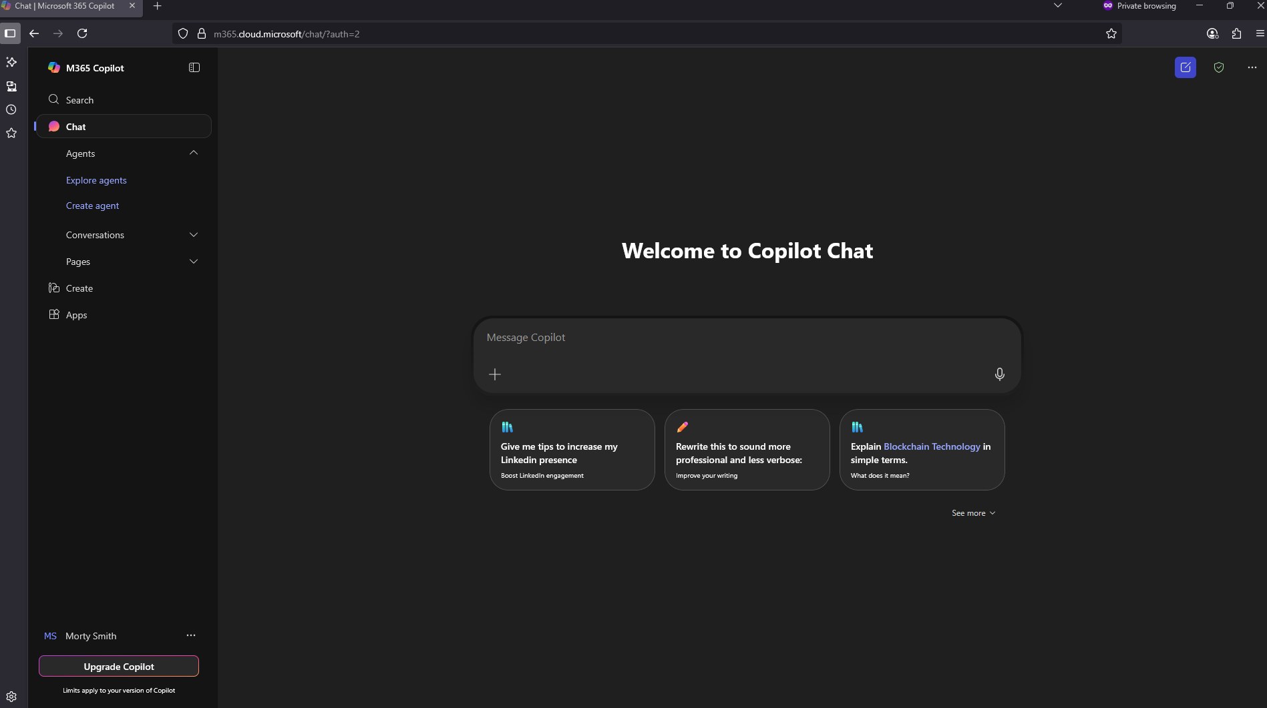Expand the Pages section

(194, 262)
